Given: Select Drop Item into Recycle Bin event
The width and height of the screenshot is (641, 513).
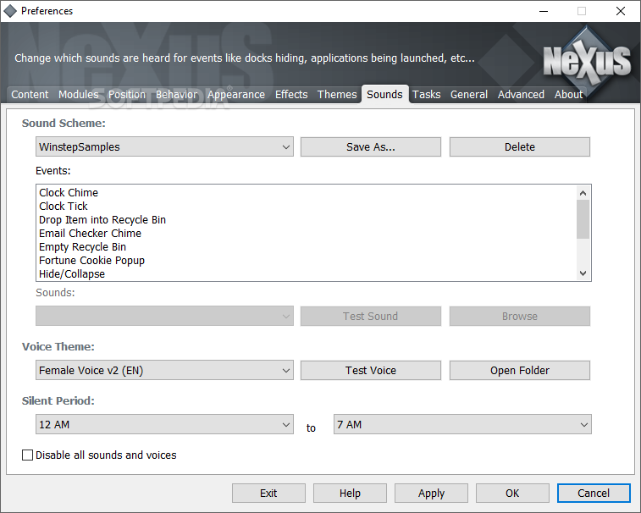Looking at the screenshot, I should pyautogui.click(x=307, y=219).
